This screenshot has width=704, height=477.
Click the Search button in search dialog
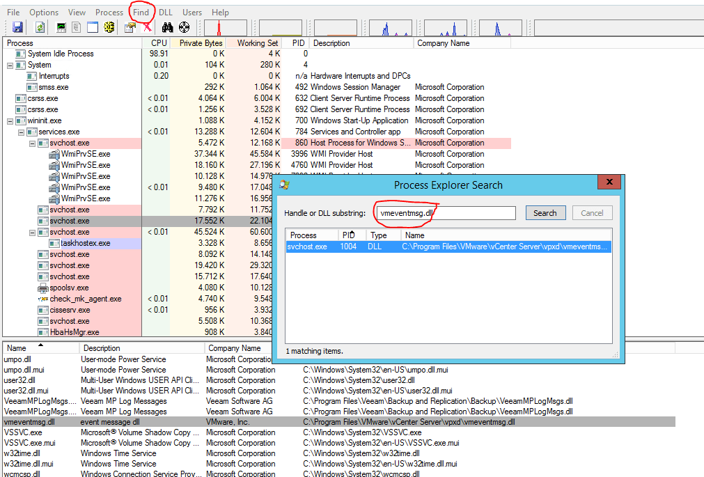pos(545,213)
